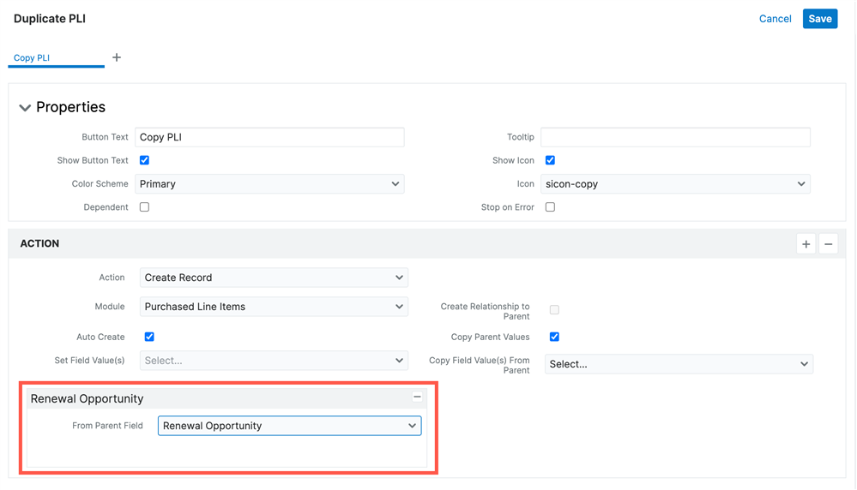Screen dimensions: 857x490
Task: Toggle the Auto Create checkbox
Action: click(x=149, y=337)
